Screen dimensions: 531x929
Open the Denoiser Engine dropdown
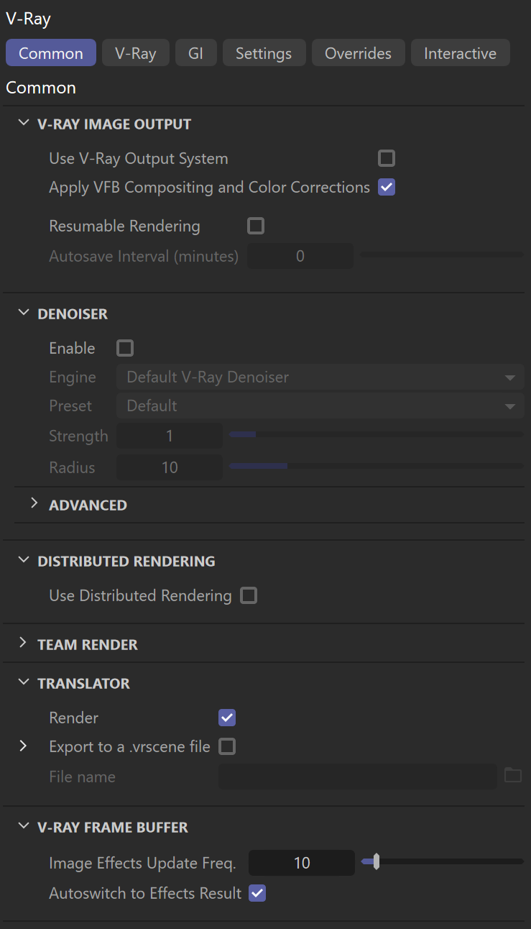click(320, 377)
